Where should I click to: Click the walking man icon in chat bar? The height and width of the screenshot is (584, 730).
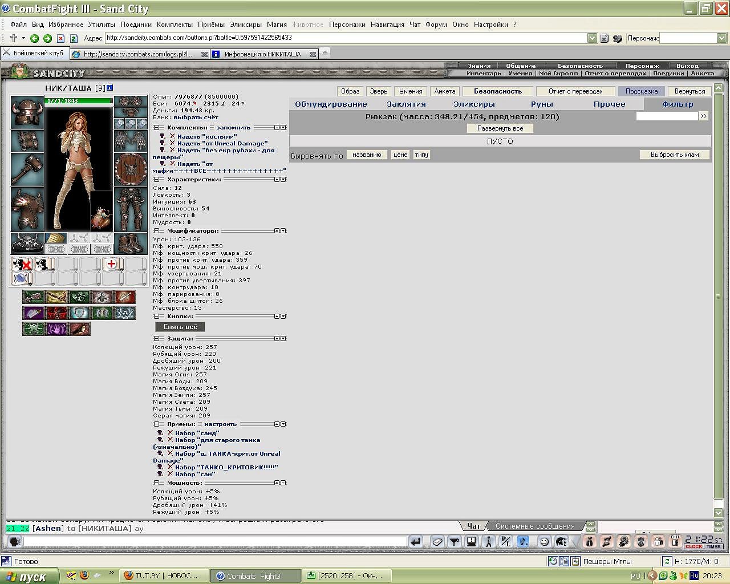489,542
